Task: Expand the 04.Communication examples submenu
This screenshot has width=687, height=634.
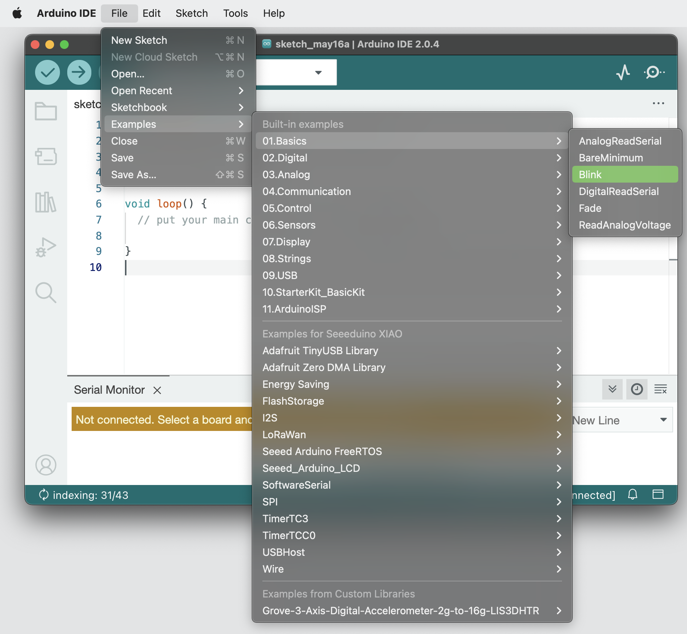Action: 412,191
